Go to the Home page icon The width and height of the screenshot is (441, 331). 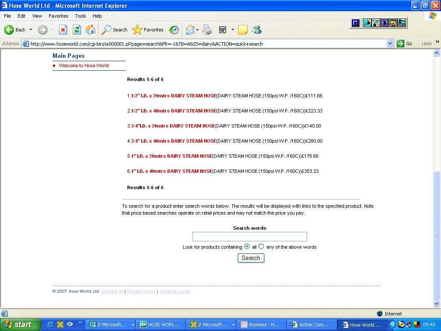click(x=90, y=30)
